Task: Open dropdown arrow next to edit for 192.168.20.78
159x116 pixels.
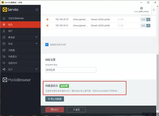Action: click(148, 19)
